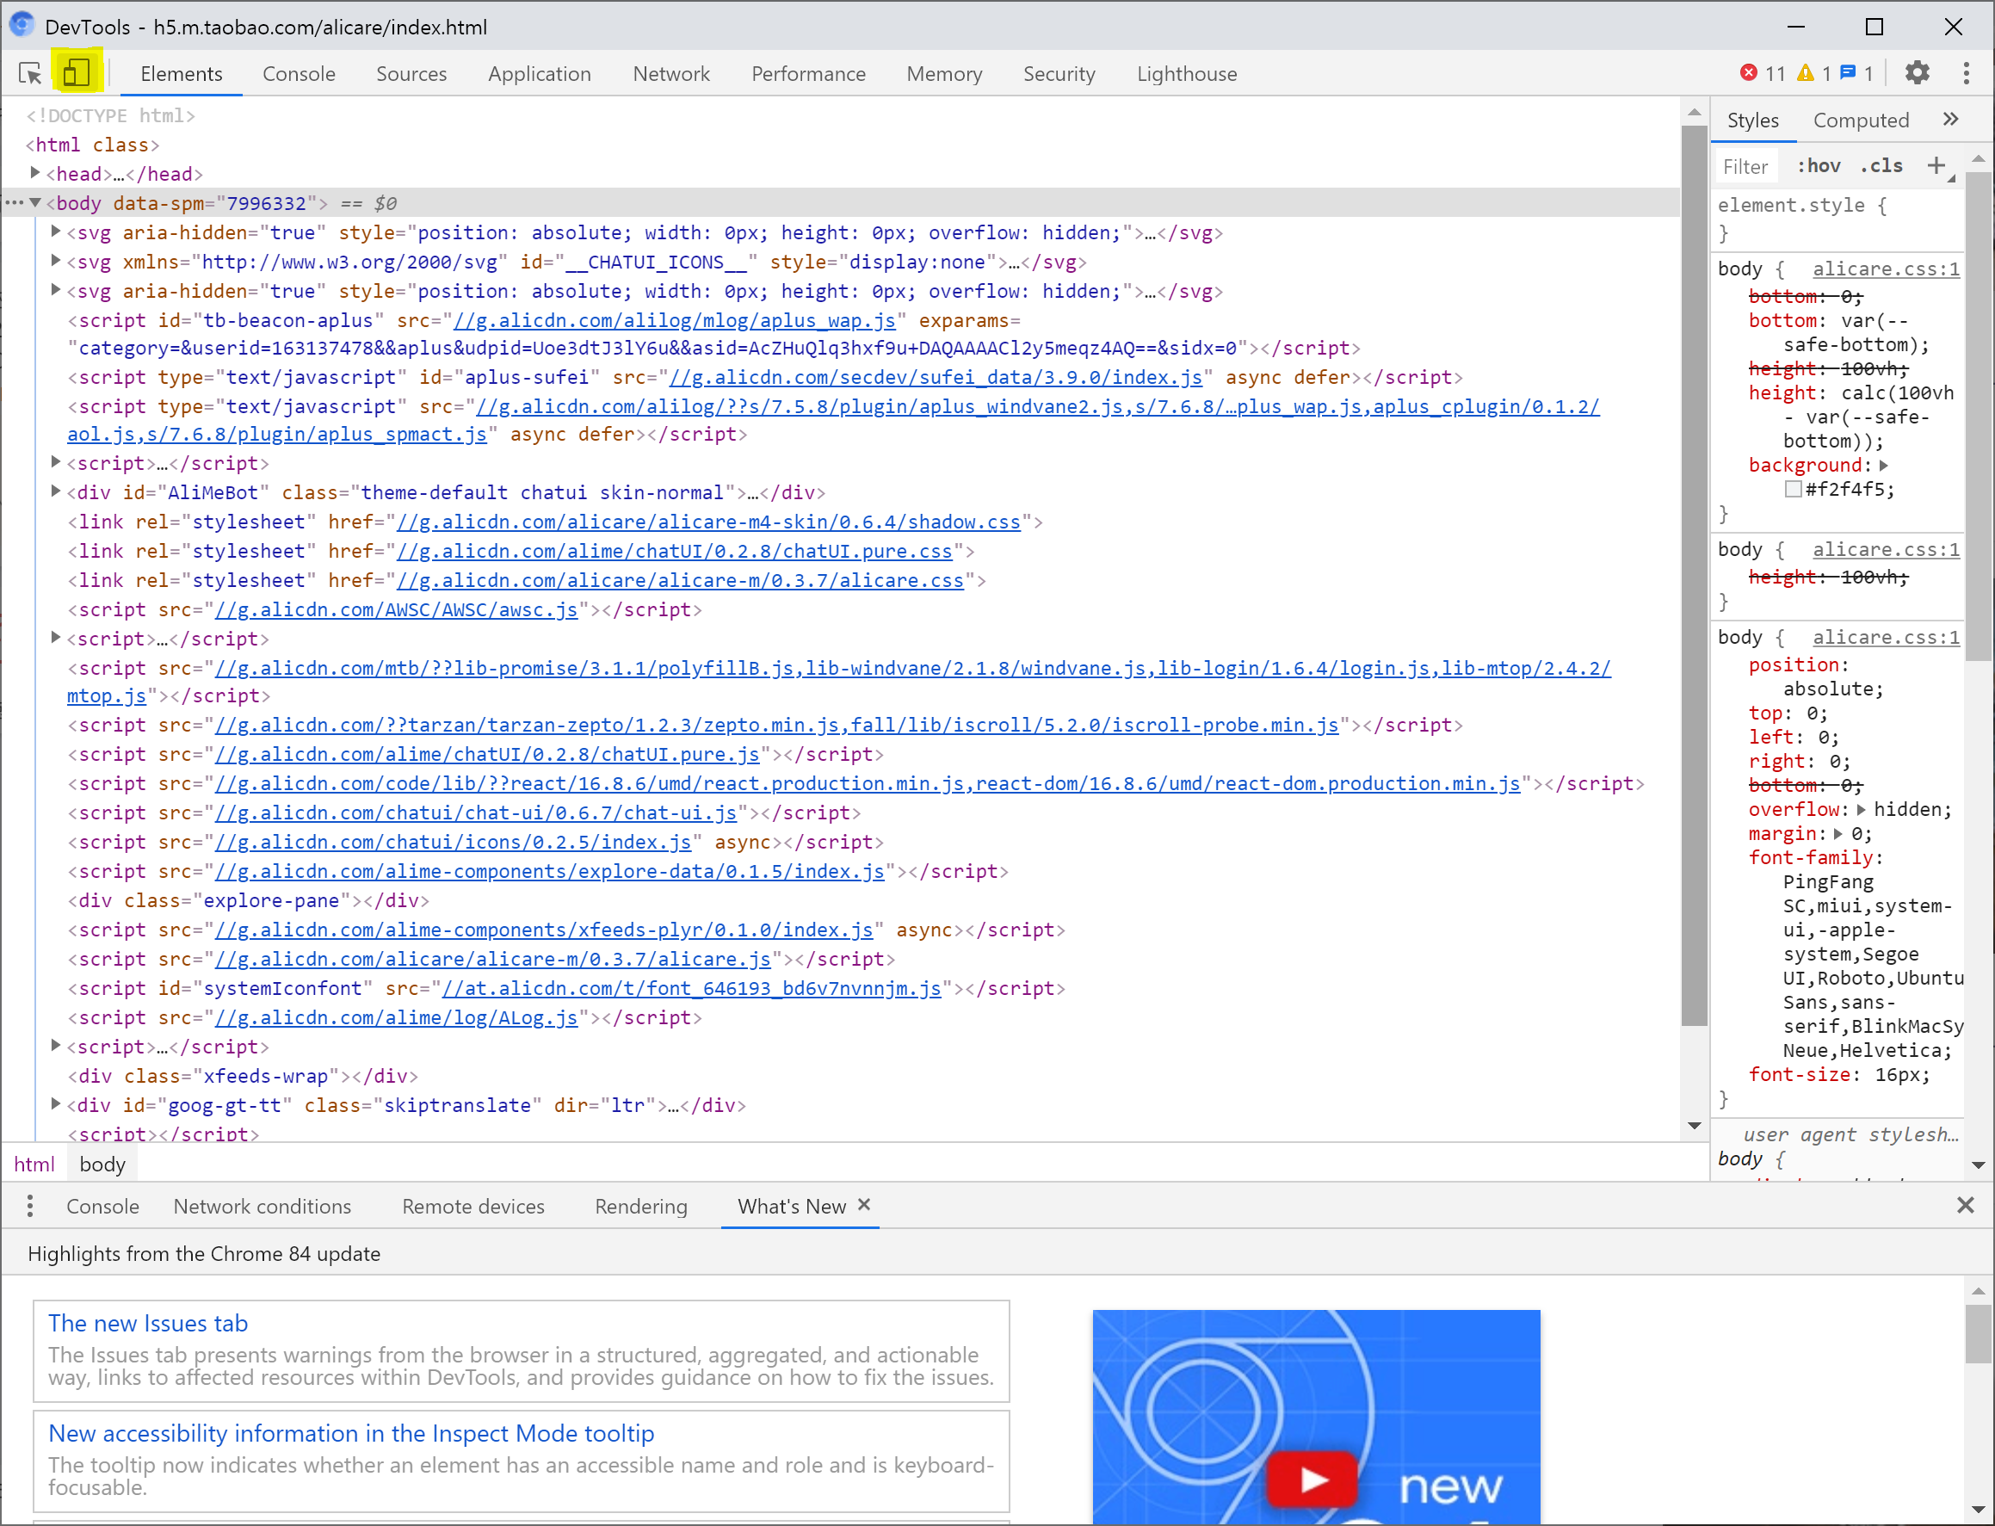
Task: Open the drawer three-dot menu
Action: tap(30, 1207)
